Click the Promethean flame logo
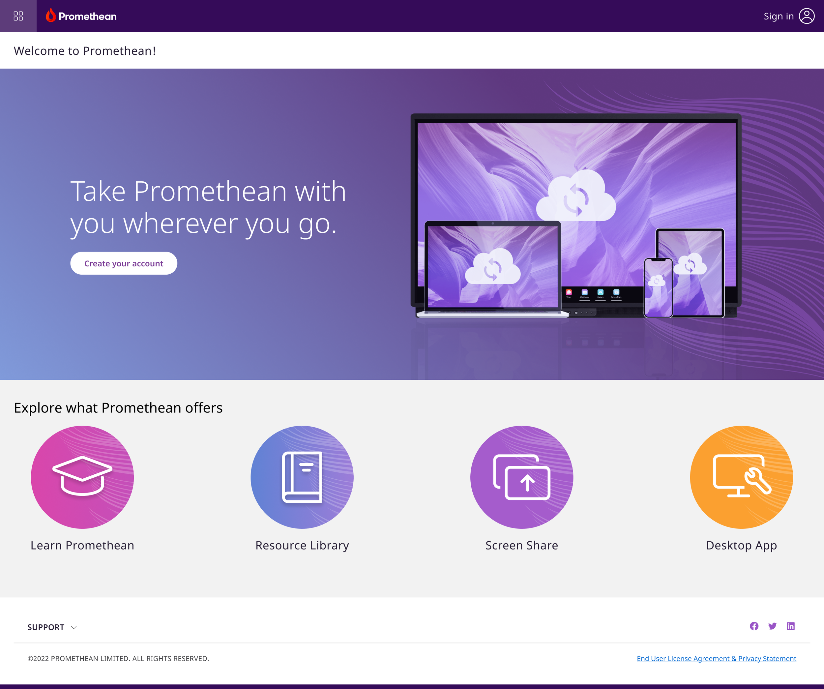The image size is (824, 689). pos(81,16)
